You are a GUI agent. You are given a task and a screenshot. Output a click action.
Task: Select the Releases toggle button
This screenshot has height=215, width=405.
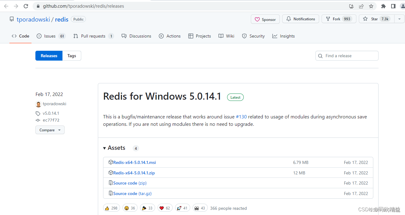pyautogui.click(x=49, y=56)
